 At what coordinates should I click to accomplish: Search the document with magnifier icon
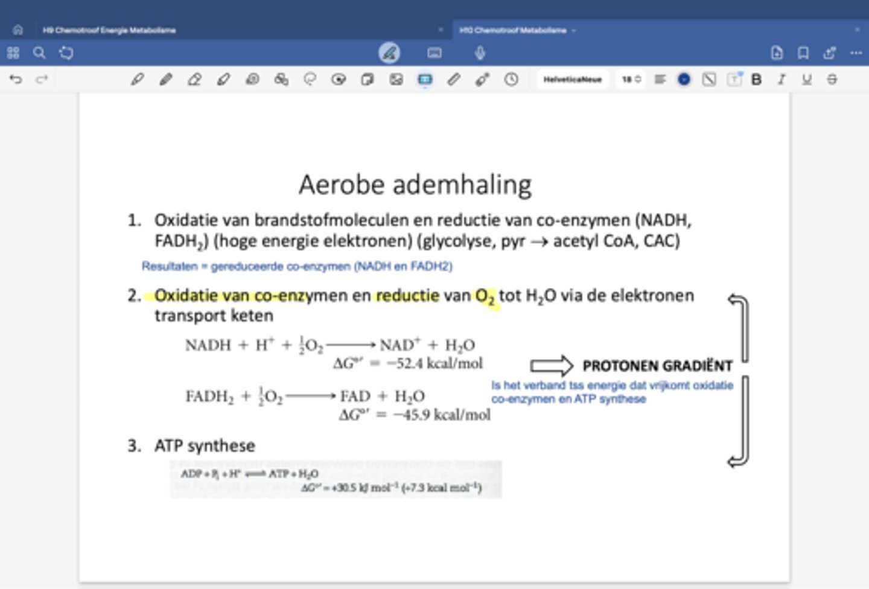(39, 53)
